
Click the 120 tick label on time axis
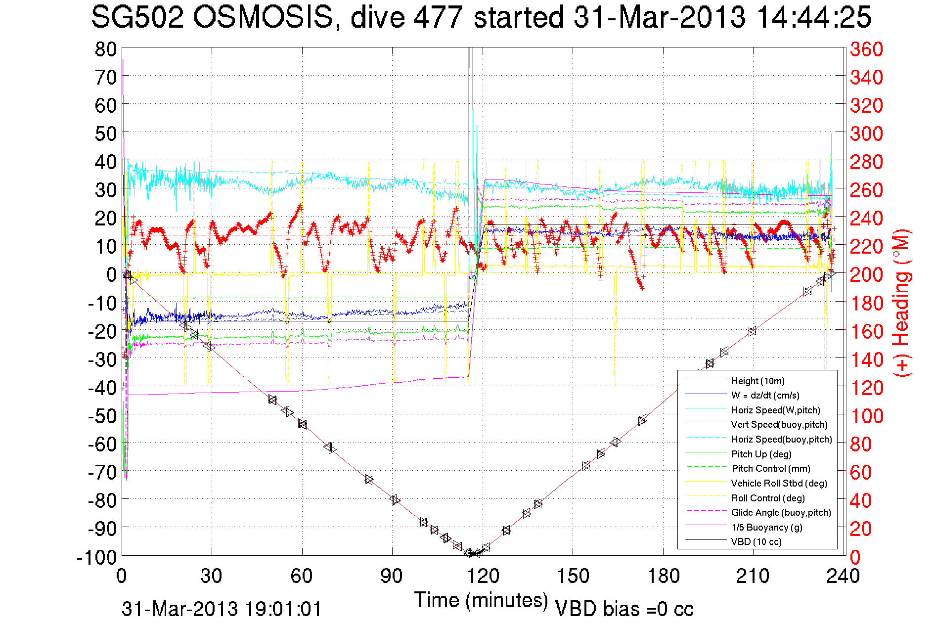[x=482, y=576]
